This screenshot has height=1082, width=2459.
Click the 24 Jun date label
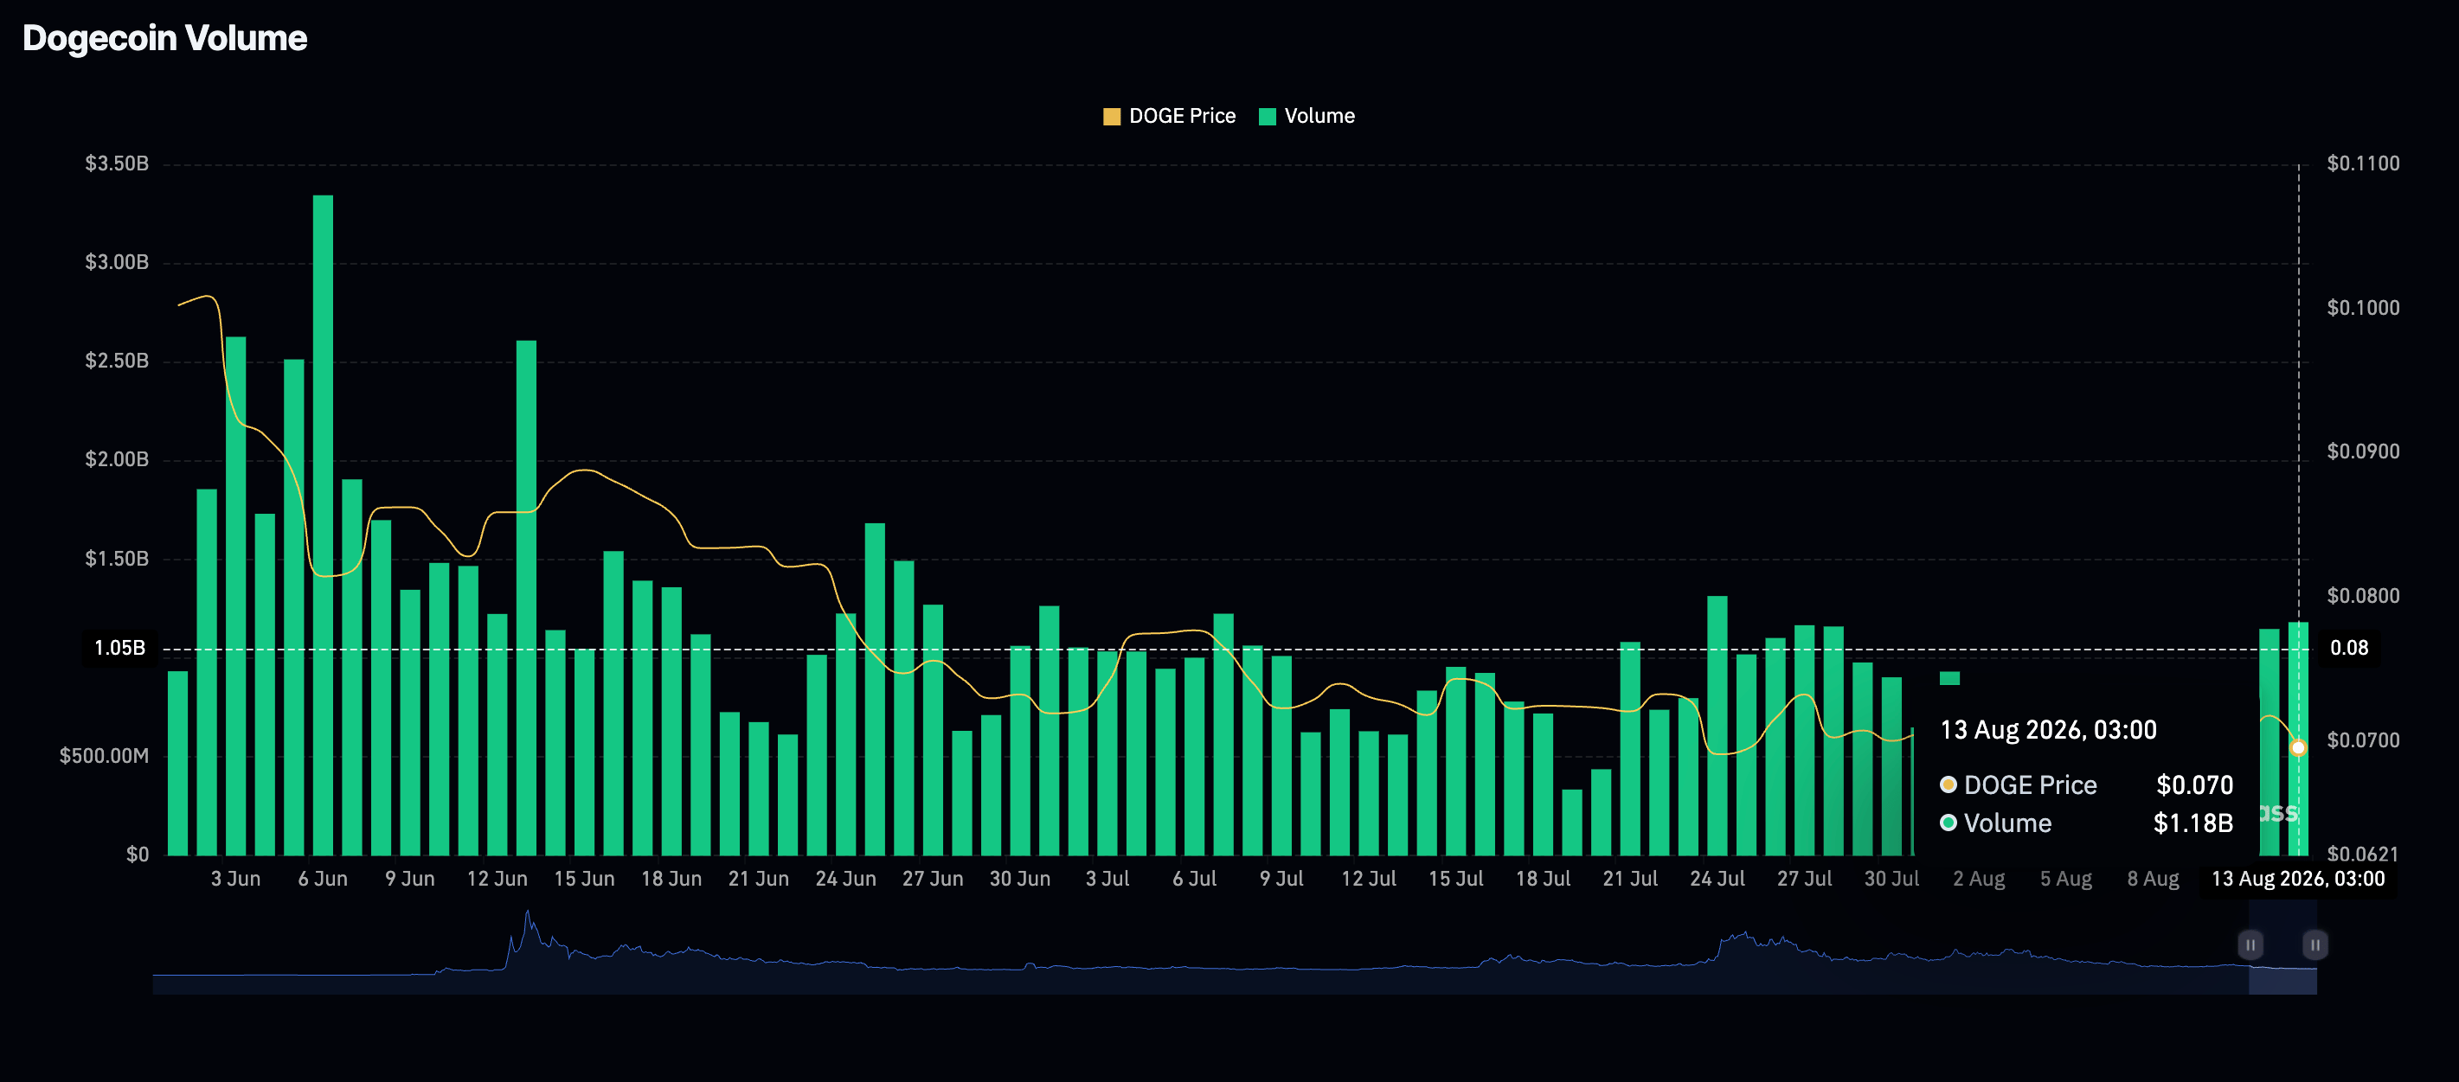845,879
